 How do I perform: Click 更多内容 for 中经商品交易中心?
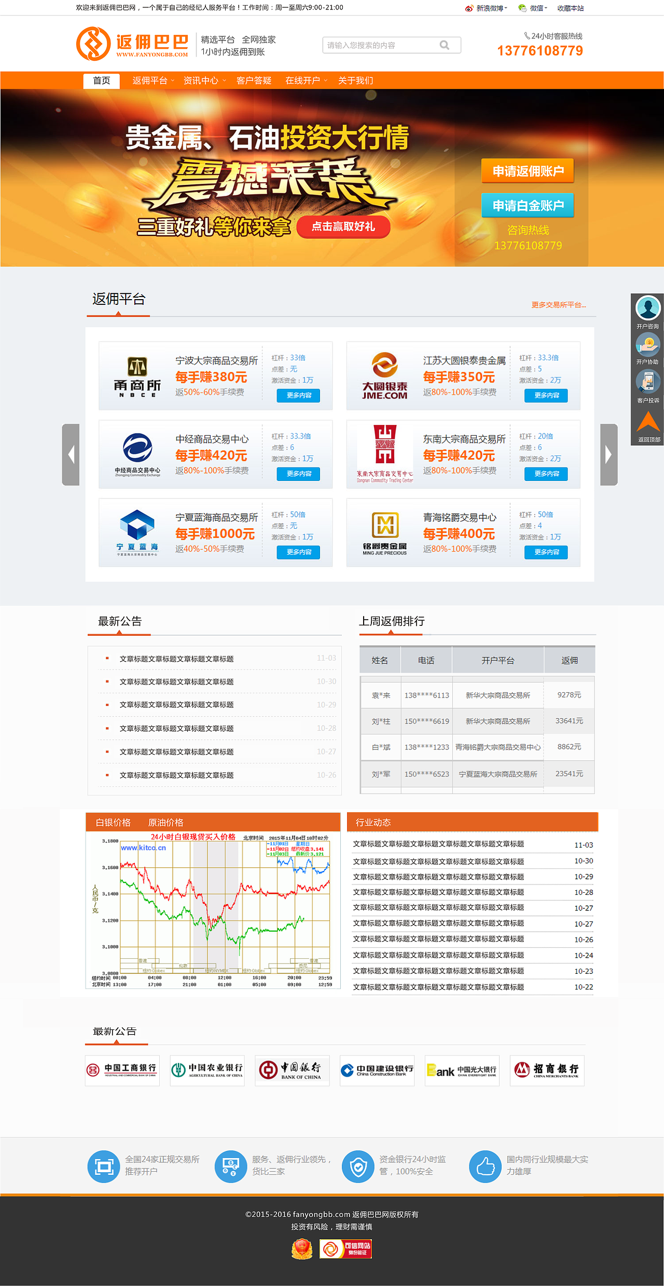(298, 474)
